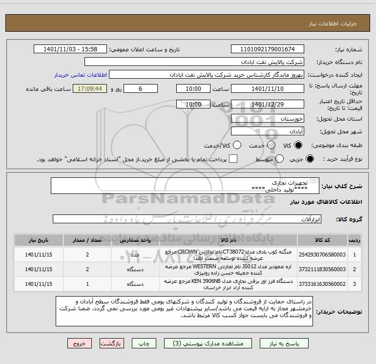Click the need date cell in row 3

tap(39, 284)
